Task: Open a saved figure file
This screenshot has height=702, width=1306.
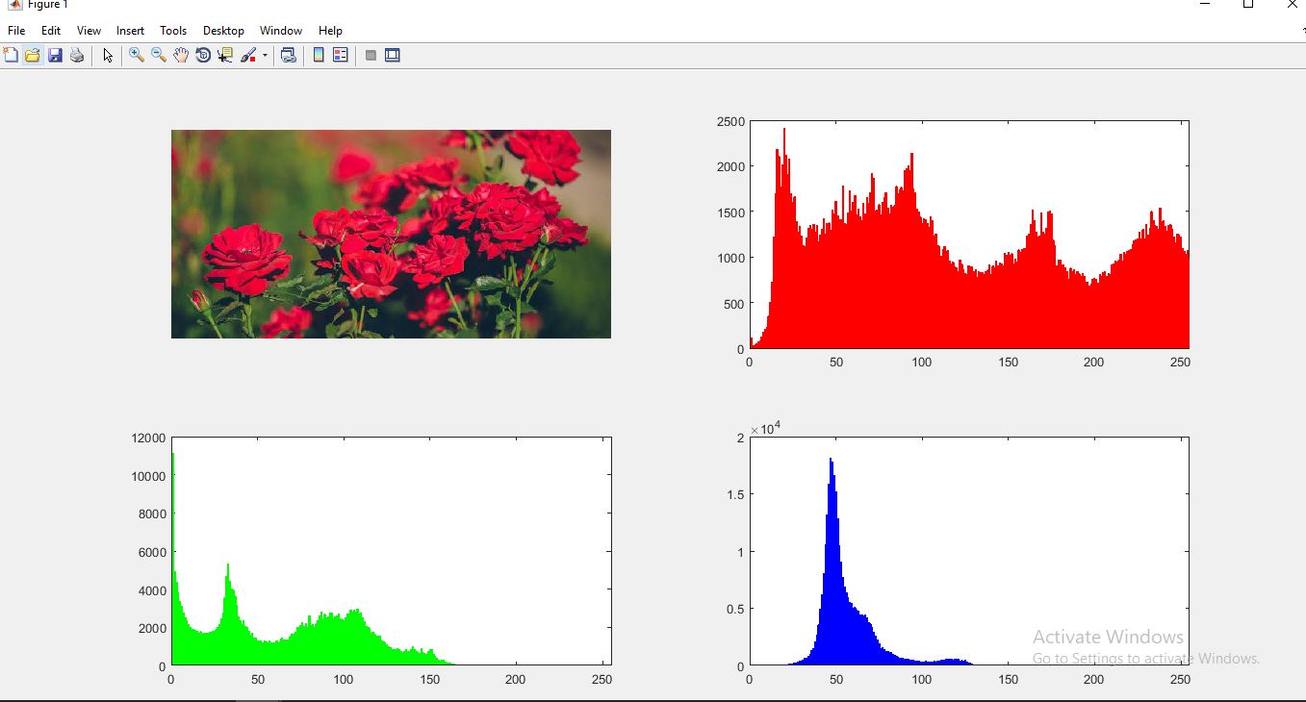Action: (32, 55)
